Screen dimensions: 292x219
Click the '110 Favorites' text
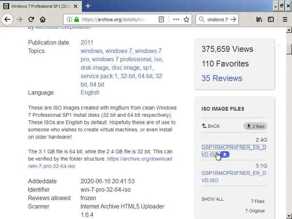[225, 64]
